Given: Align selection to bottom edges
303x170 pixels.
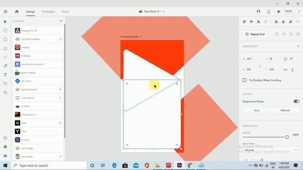Looking at the screenshot, I should pyautogui.click(x=258, y=22).
